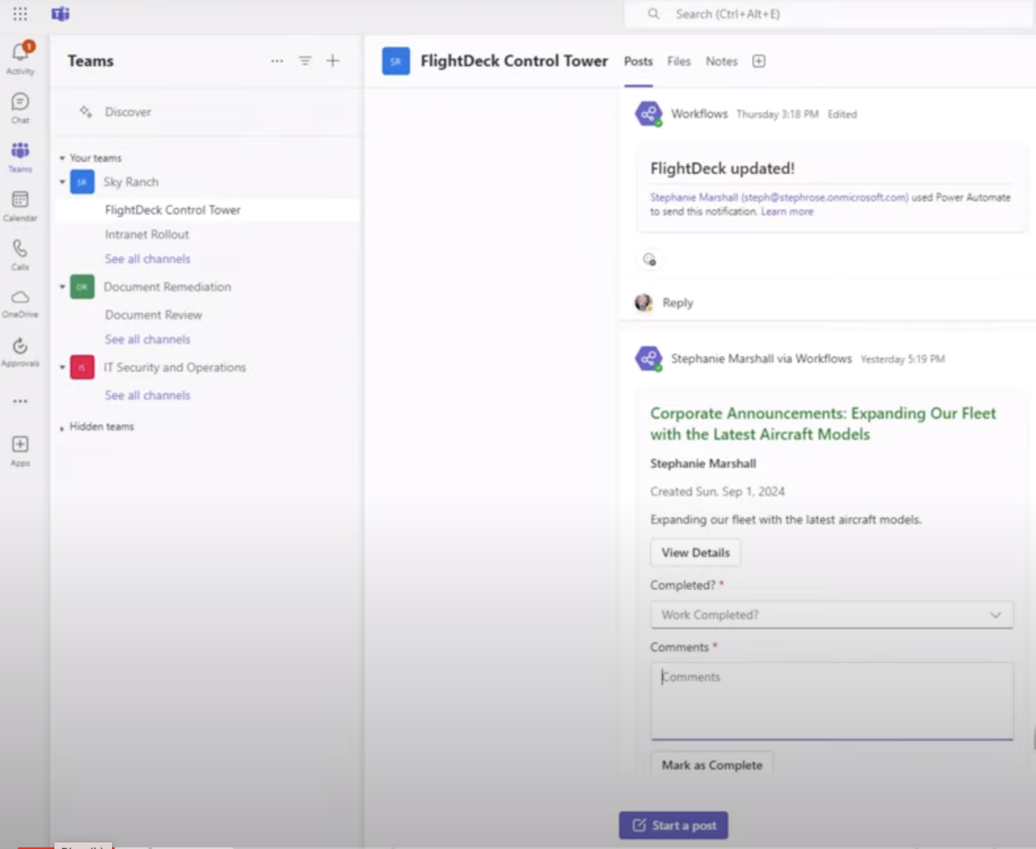Add a reaction to the Workflows post
1036x849 pixels.
coord(649,259)
